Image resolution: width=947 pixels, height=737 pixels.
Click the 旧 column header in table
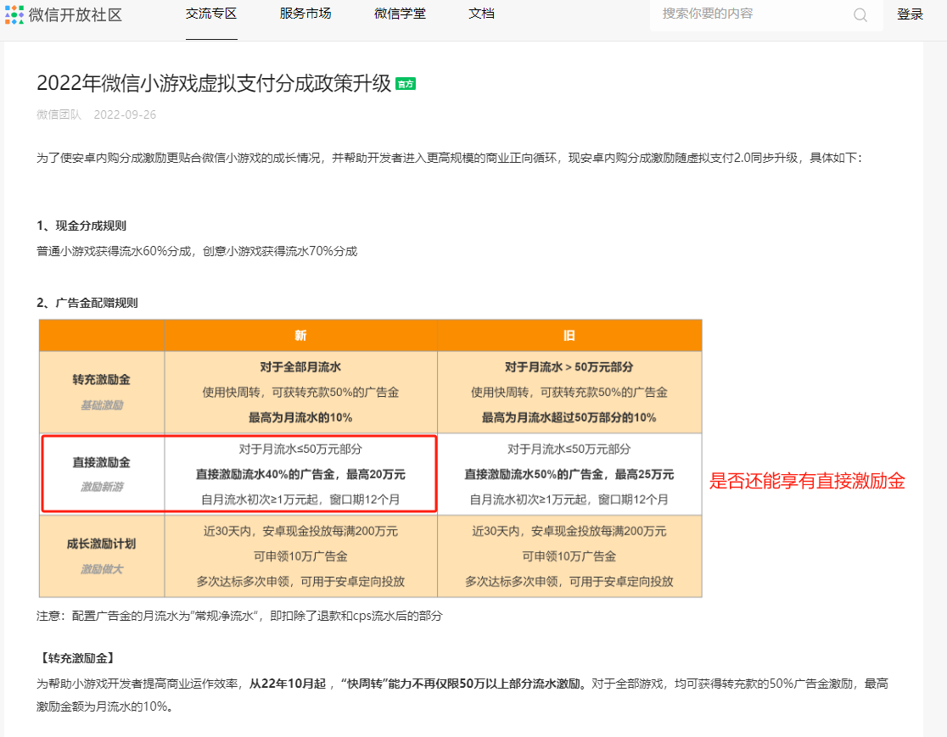point(569,336)
